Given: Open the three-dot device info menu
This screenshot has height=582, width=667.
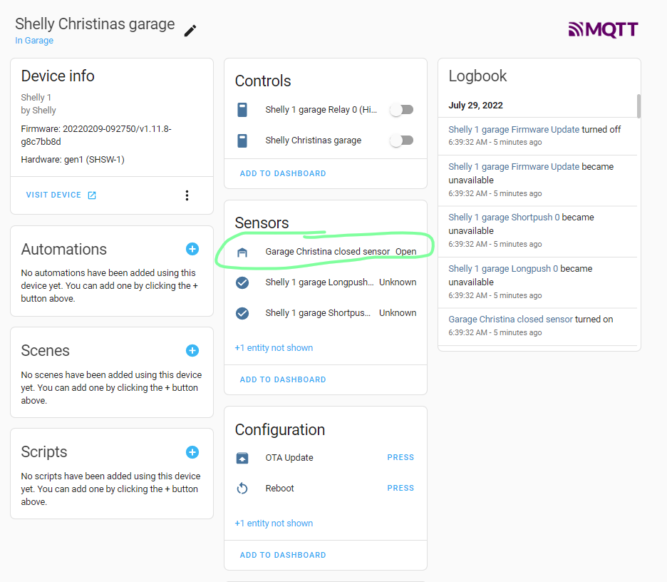Looking at the screenshot, I should (x=187, y=195).
